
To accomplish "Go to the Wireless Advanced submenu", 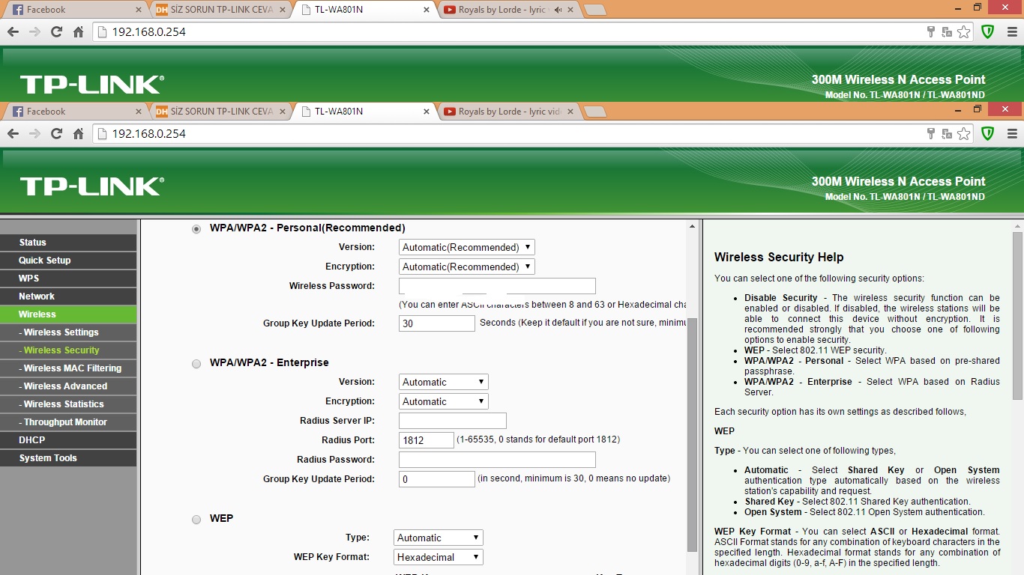I will tap(68, 386).
